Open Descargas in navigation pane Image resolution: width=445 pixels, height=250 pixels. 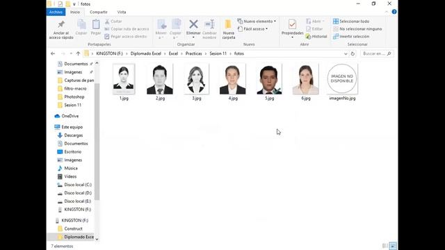[70, 135]
